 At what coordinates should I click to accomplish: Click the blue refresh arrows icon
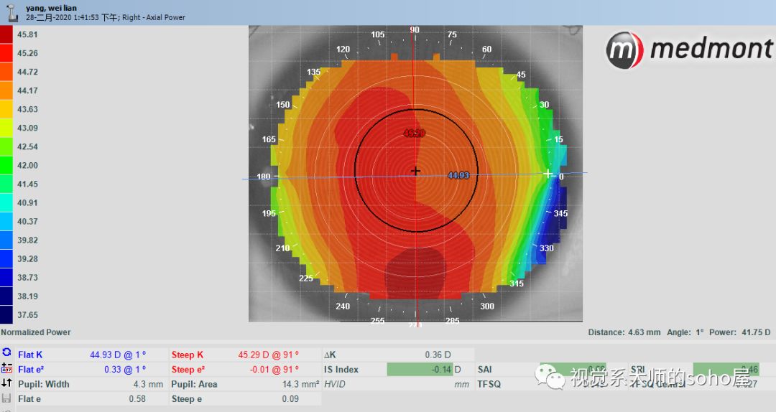6,353
